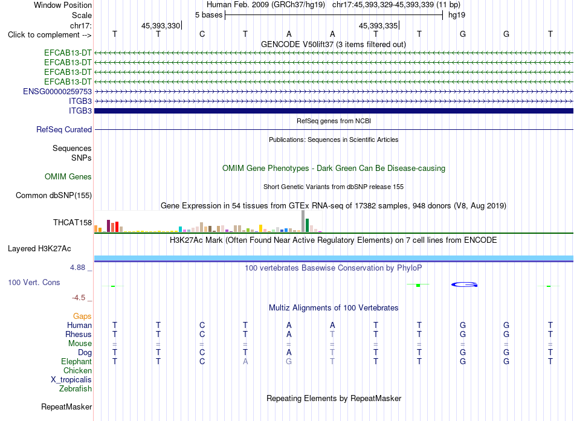Image resolution: width=574 pixels, height=421 pixels.
Task: Click the C base in complement row
Action: [202, 34]
